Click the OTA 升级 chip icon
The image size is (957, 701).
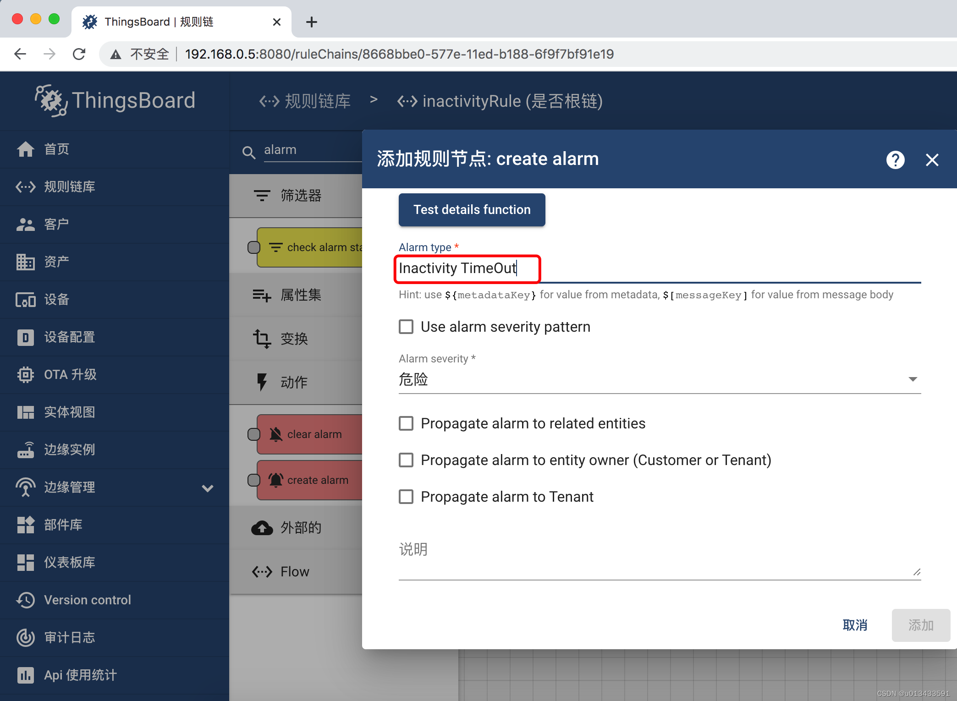tap(26, 375)
